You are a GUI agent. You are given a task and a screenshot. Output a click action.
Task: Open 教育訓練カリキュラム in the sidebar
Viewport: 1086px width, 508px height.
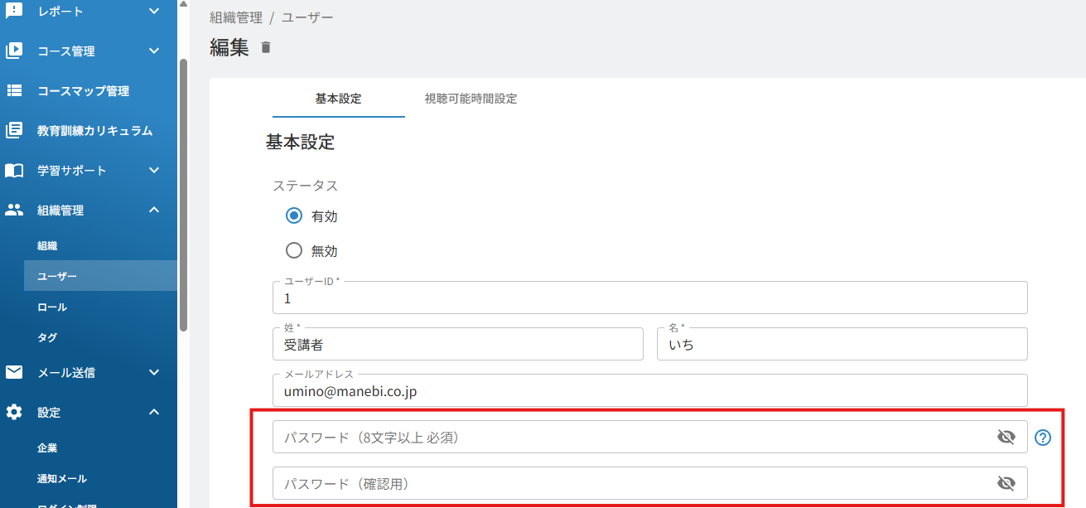[x=95, y=131]
